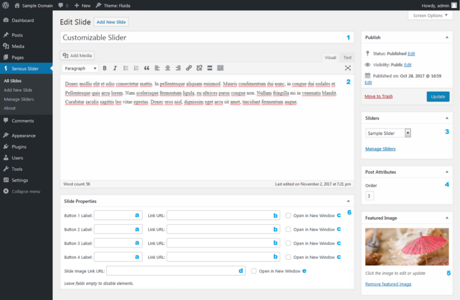Check Open in New Window for Button 3
The width and height of the screenshot is (460, 300).
(288, 244)
